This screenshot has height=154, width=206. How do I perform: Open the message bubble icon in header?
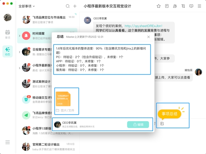[191, 6]
